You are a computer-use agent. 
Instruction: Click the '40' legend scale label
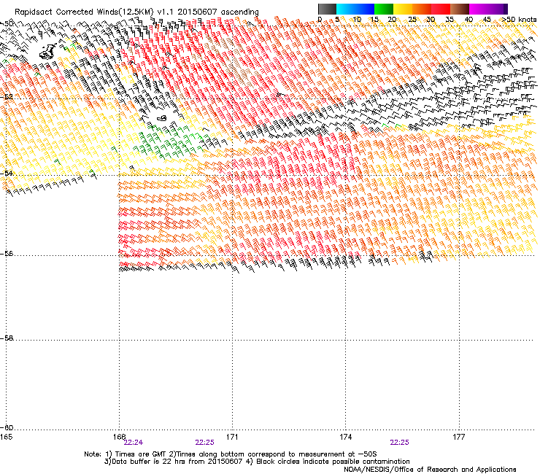pos(468,20)
